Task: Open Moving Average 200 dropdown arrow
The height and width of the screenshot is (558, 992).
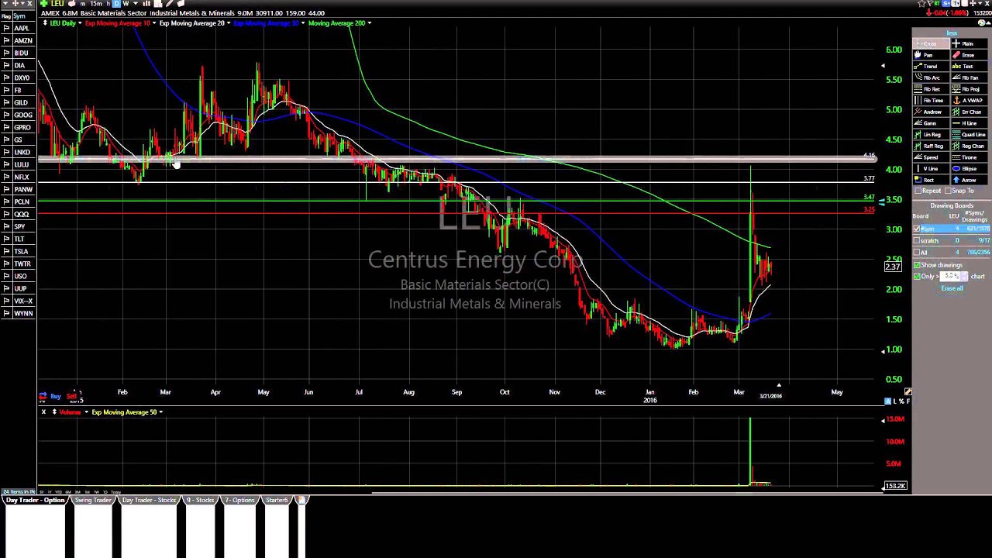Action: (x=370, y=23)
